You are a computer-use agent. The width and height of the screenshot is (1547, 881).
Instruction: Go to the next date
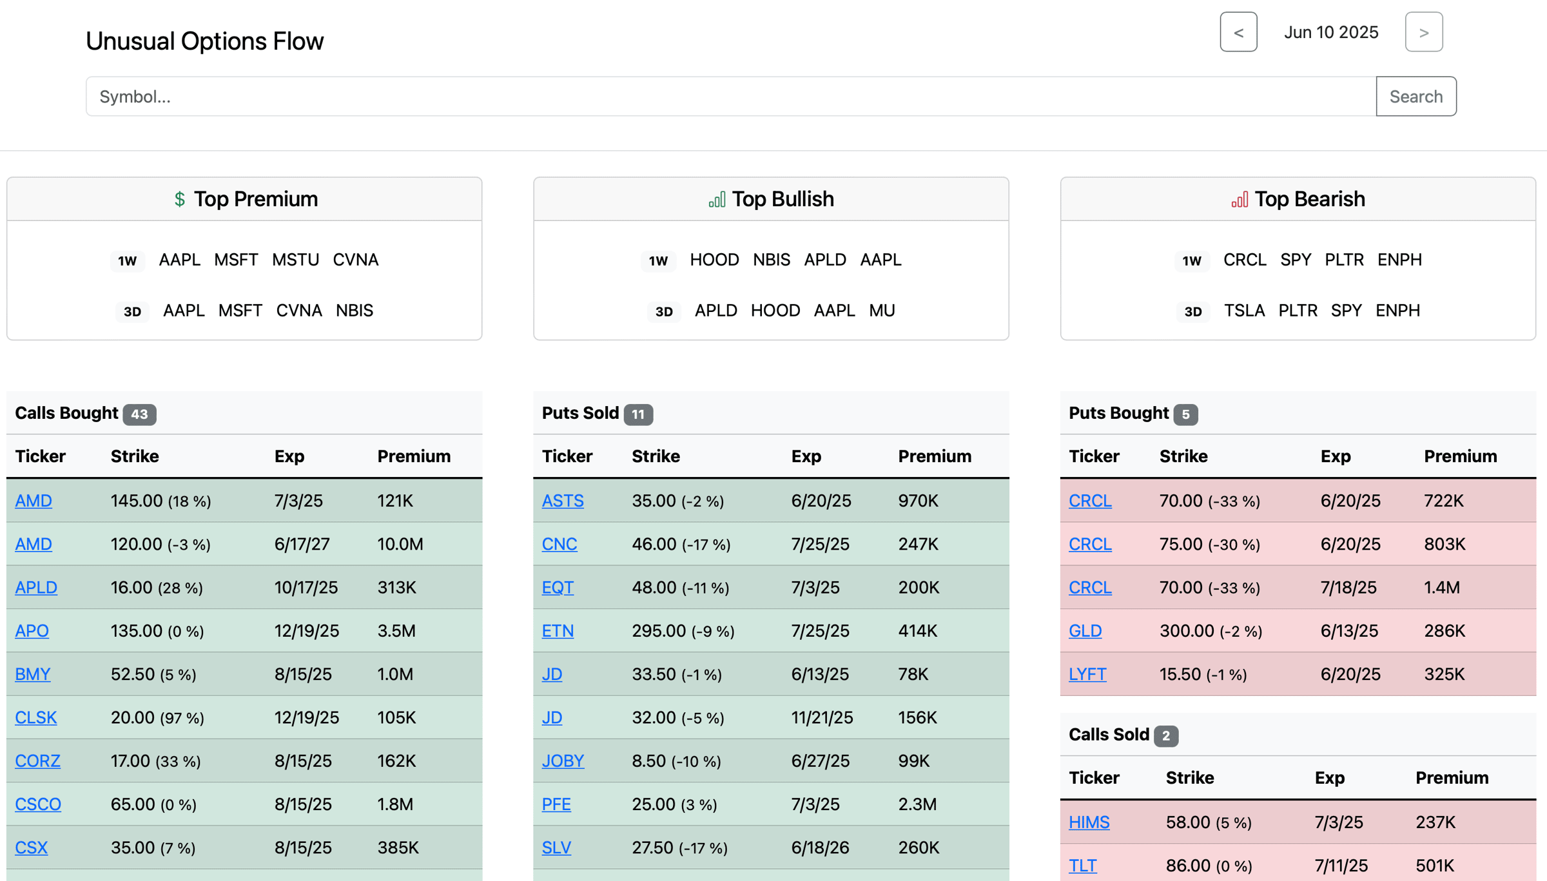(x=1424, y=32)
